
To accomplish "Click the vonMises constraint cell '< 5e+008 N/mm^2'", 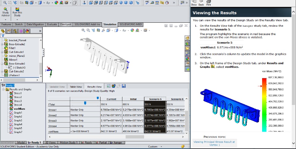I will coord(85,131).
